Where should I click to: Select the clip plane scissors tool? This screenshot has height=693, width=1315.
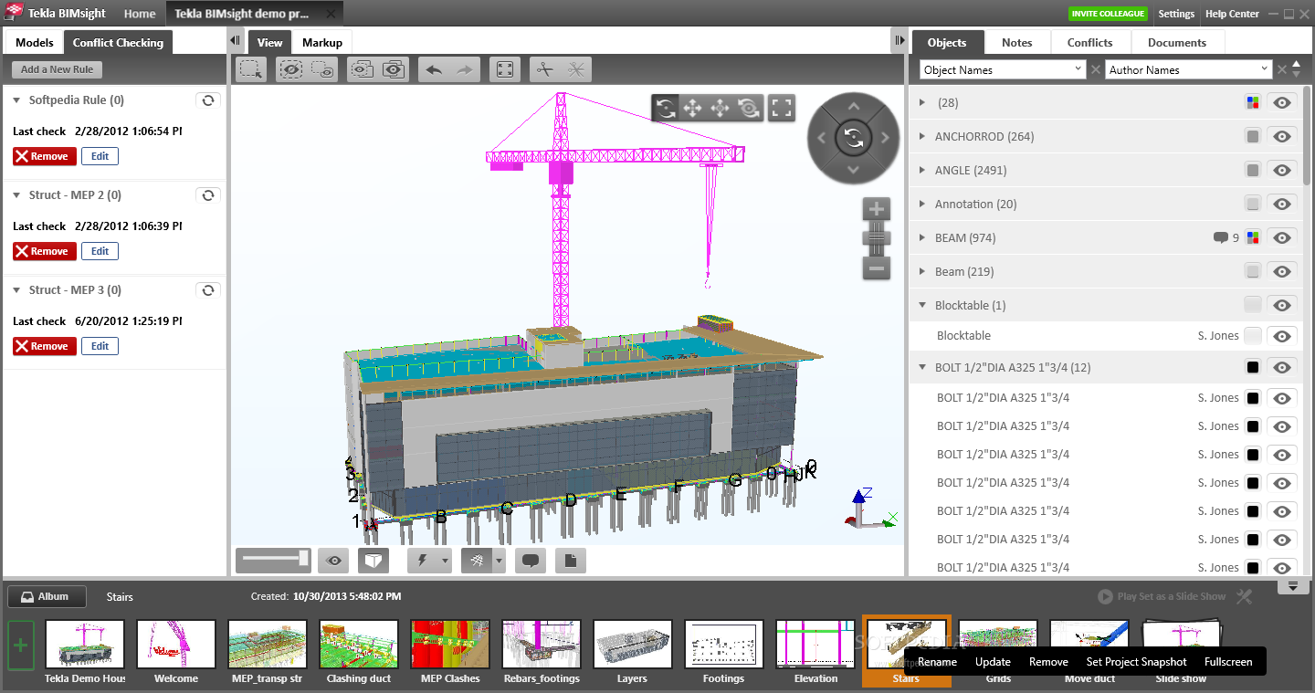(545, 69)
